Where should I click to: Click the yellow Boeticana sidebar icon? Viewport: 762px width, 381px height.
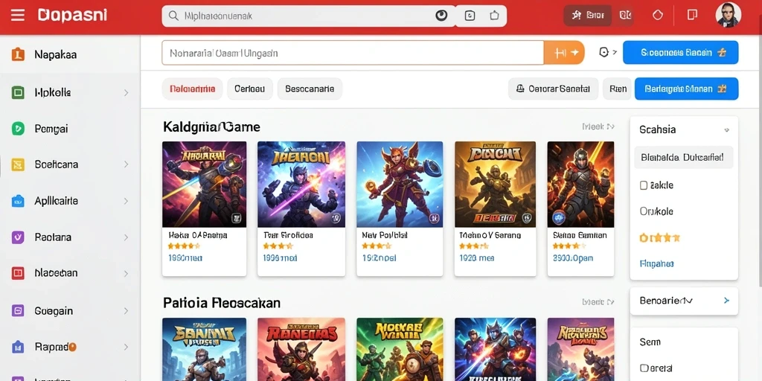18,164
